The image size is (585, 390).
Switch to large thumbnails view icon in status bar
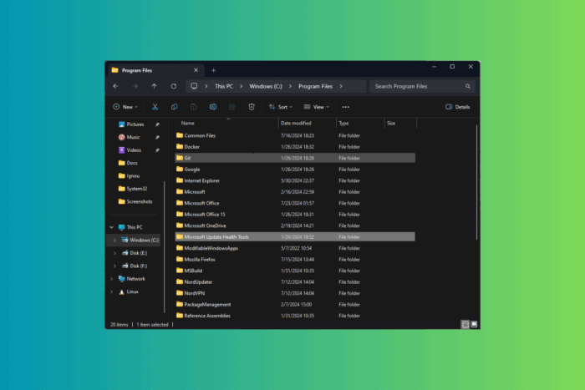(474, 324)
